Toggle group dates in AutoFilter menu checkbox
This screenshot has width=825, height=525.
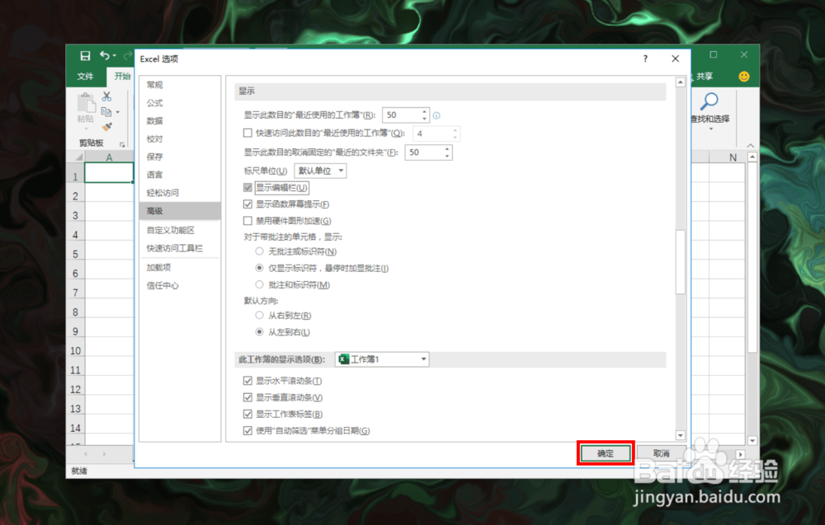point(247,430)
